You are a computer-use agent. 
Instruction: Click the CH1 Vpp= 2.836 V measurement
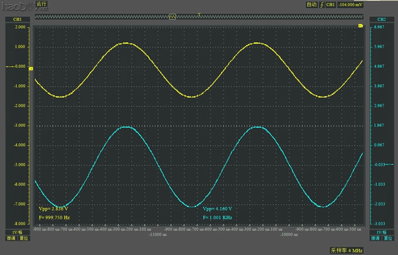pyautogui.click(x=54, y=208)
